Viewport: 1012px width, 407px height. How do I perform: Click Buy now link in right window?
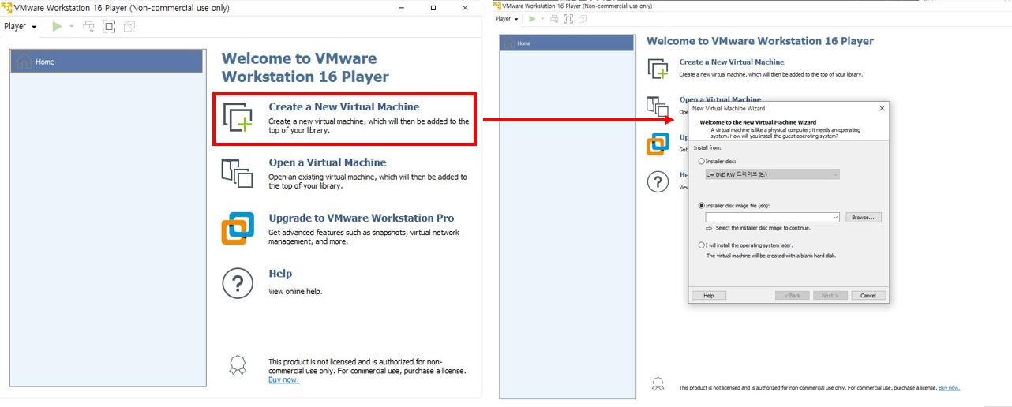[949, 387]
